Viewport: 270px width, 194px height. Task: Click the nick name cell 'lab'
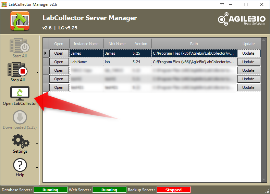[x=117, y=62]
